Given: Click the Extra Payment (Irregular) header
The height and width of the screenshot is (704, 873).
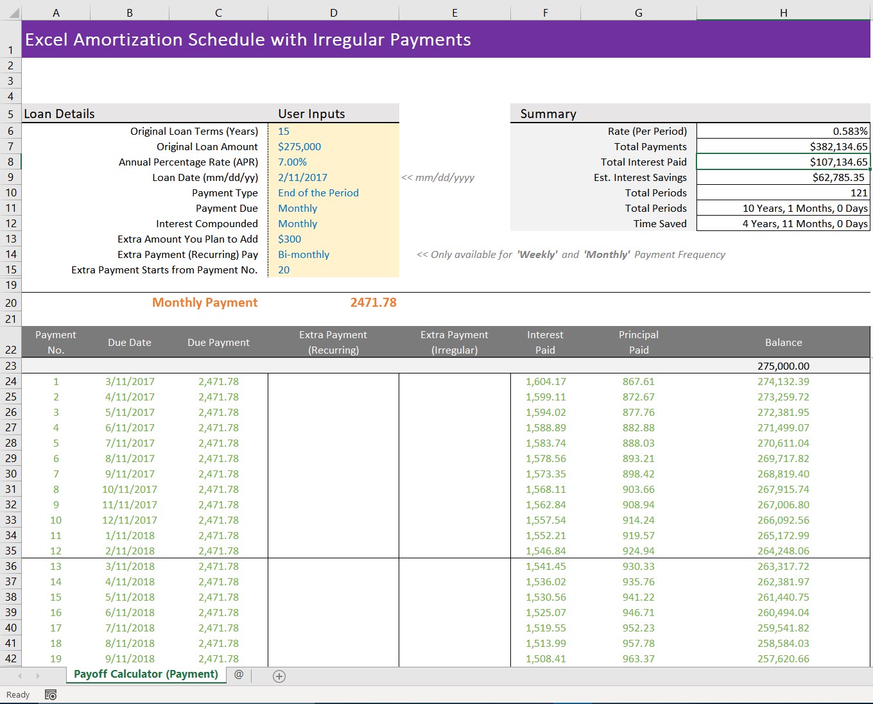Looking at the screenshot, I should [x=454, y=342].
